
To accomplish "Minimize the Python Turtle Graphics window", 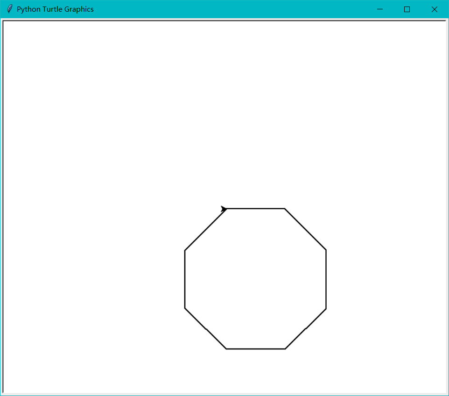I will click(x=380, y=9).
